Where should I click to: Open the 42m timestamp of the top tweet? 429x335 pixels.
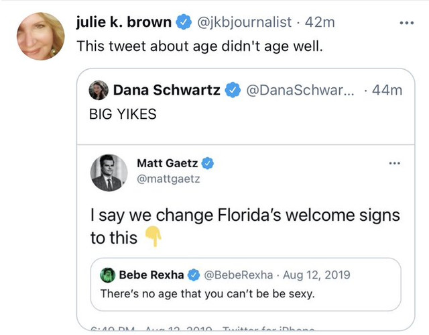[320, 22]
